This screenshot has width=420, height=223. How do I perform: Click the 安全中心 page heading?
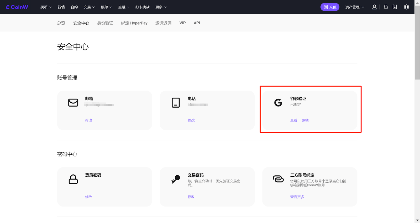pos(73,47)
